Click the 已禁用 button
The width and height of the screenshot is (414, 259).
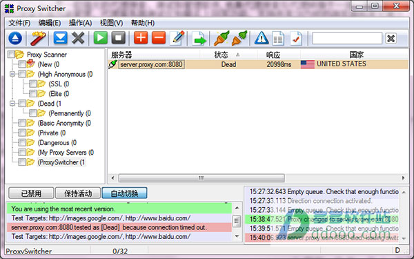click(31, 193)
